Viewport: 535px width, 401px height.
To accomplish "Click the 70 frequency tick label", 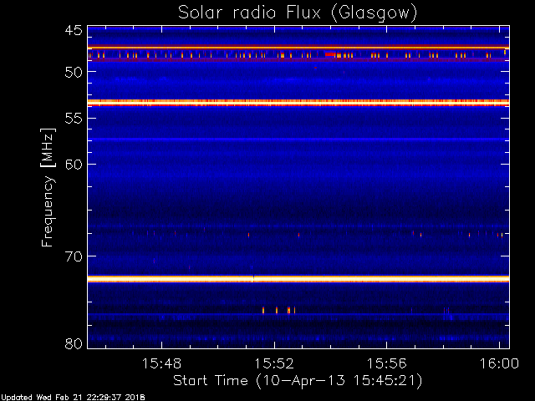I will [x=74, y=256].
